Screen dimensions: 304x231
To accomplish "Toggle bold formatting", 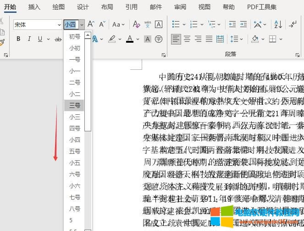I will click(18, 39).
